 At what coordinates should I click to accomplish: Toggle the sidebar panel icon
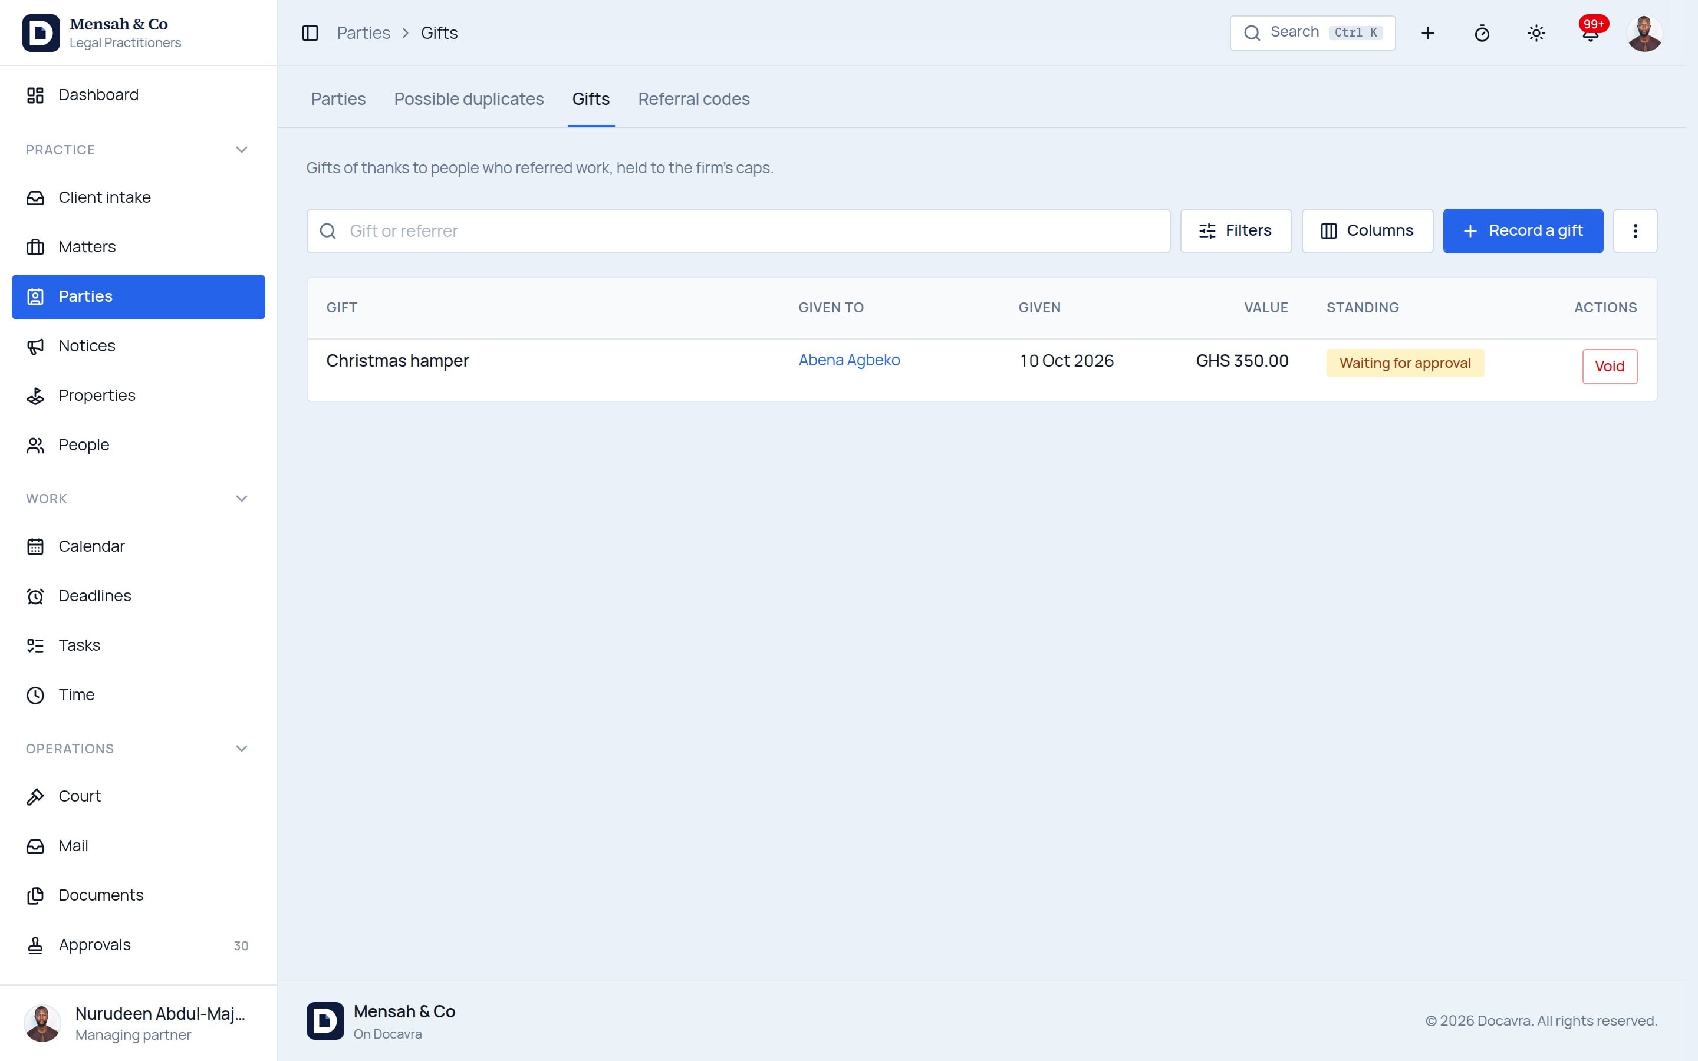(310, 33)
